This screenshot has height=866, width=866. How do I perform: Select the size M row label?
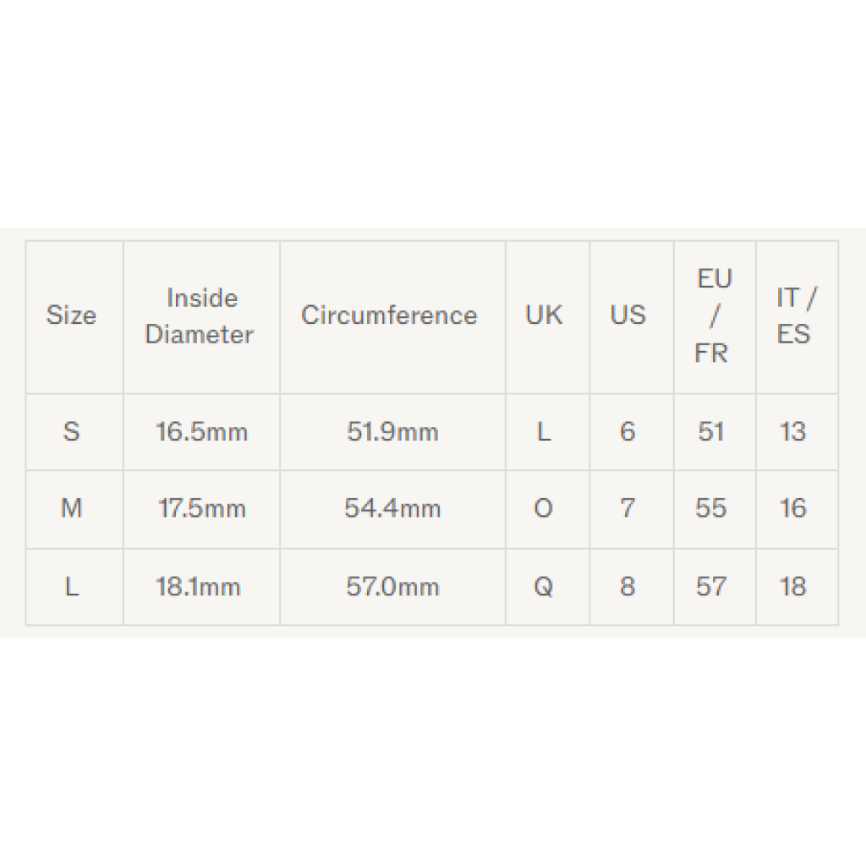click(x=71, y=509)
